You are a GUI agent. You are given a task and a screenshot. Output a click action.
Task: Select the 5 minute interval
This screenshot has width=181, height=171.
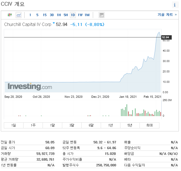tap(37, 15)
